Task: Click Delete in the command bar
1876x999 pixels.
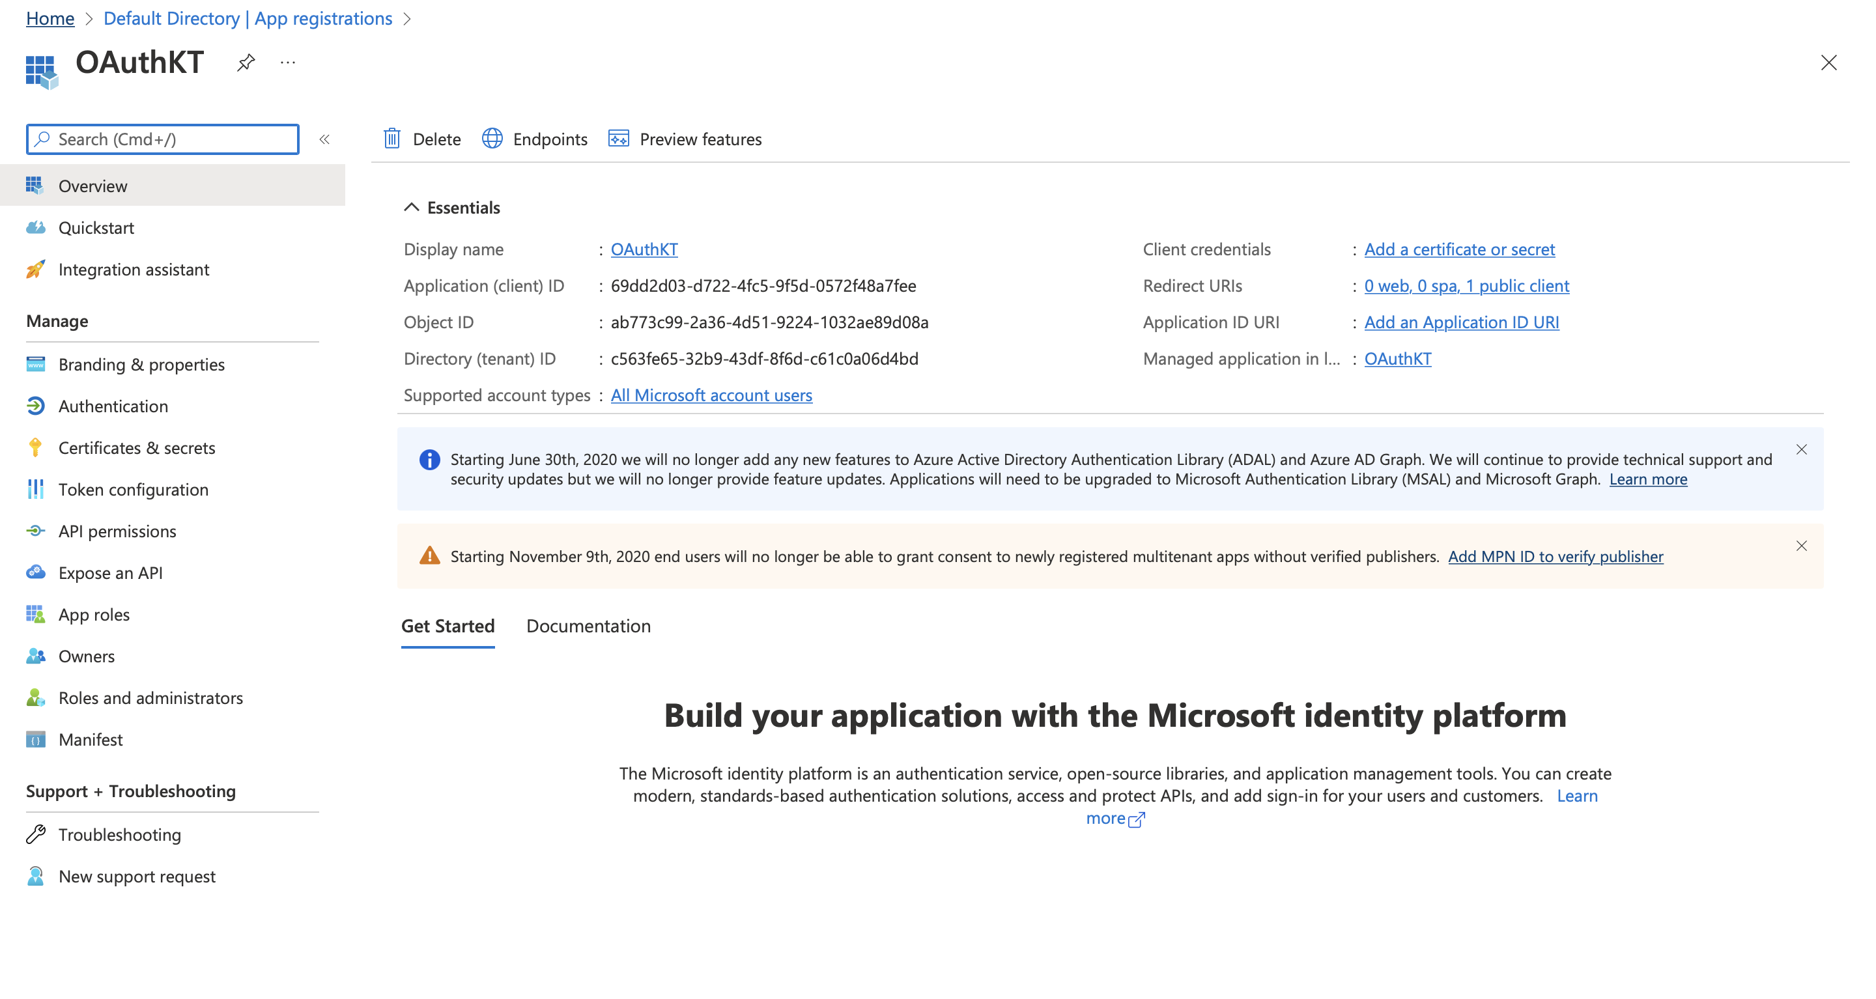Action: pos(421,138)
